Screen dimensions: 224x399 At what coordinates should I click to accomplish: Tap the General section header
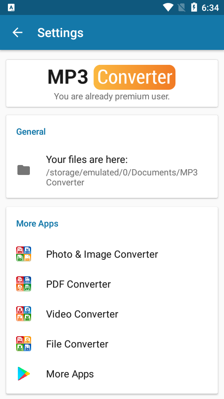31,132
